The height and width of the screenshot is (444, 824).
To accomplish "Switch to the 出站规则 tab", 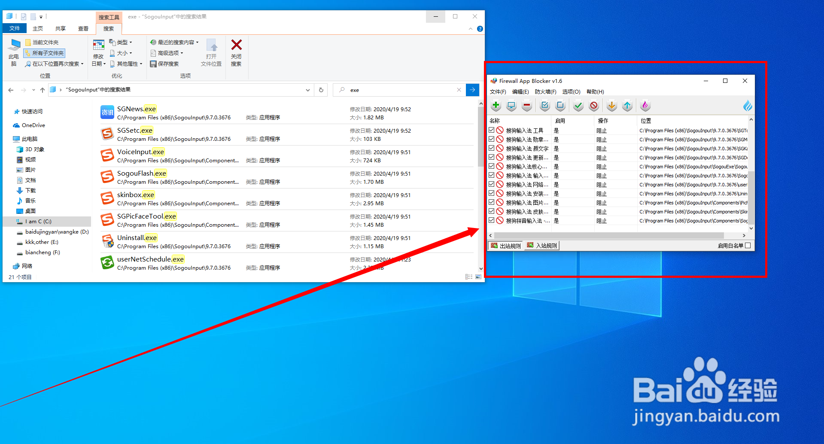I will click(x=506, y=246).
